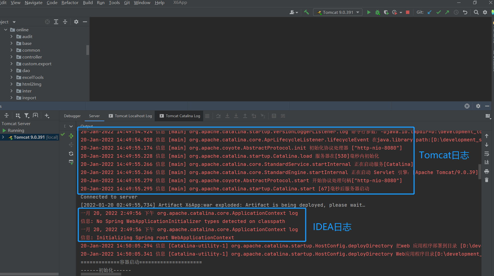
Task: Push commits with the green Git arrow
Action: pos(447,12)
